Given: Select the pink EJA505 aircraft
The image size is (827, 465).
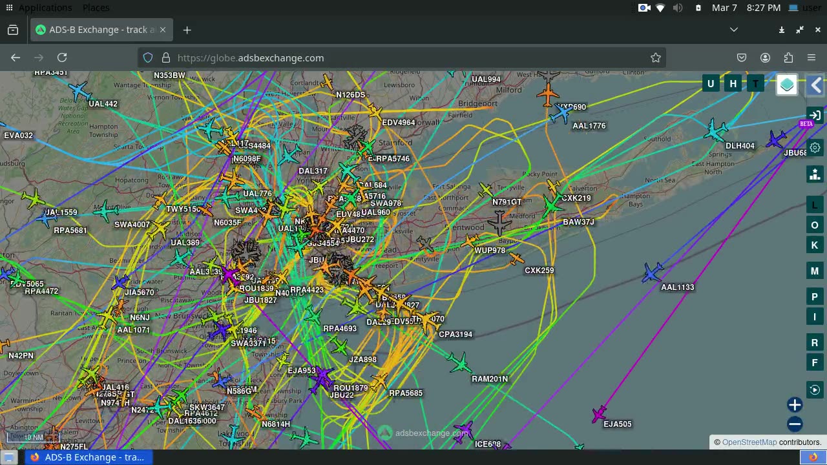Looking at the screenshot, I should 598,414.
